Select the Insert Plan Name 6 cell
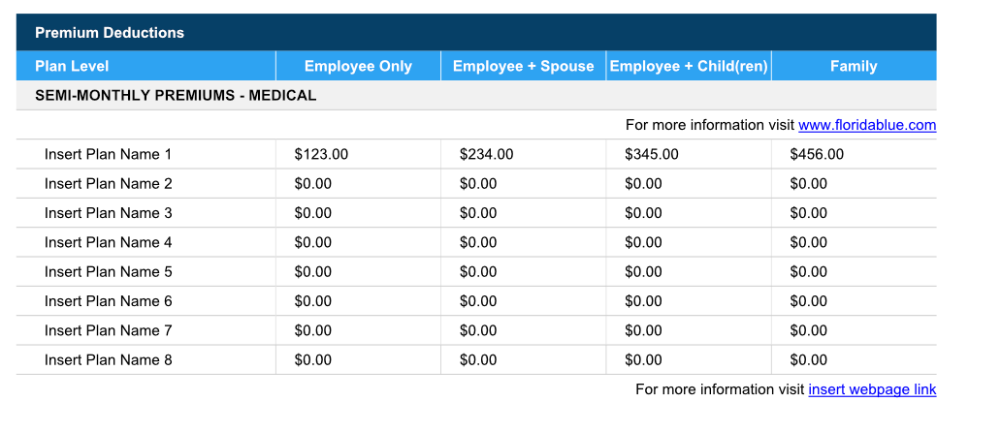Image resolution: width=1001 pixels, height=433 pixels. [109, 301]
